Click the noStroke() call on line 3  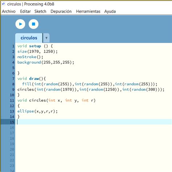coord(30,57)
